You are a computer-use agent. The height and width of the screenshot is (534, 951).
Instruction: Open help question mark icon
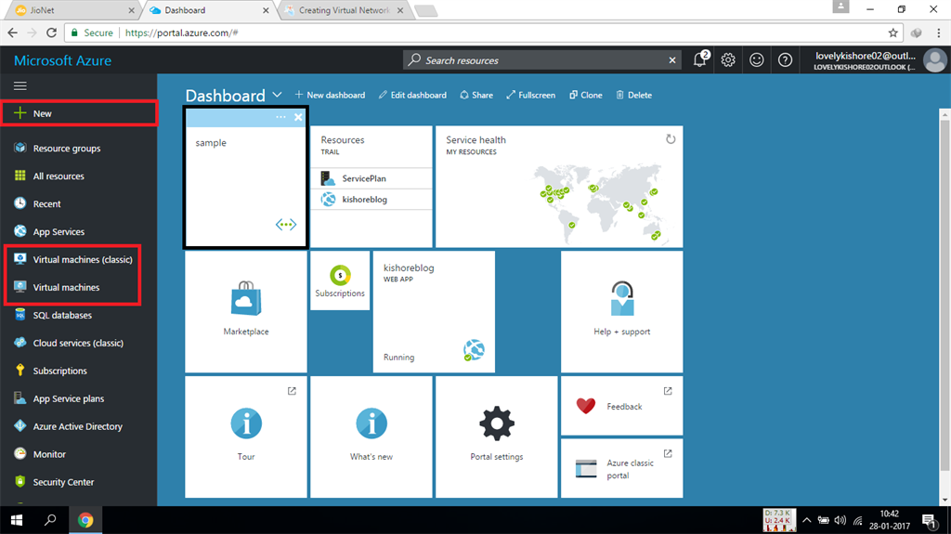[785, 60]
